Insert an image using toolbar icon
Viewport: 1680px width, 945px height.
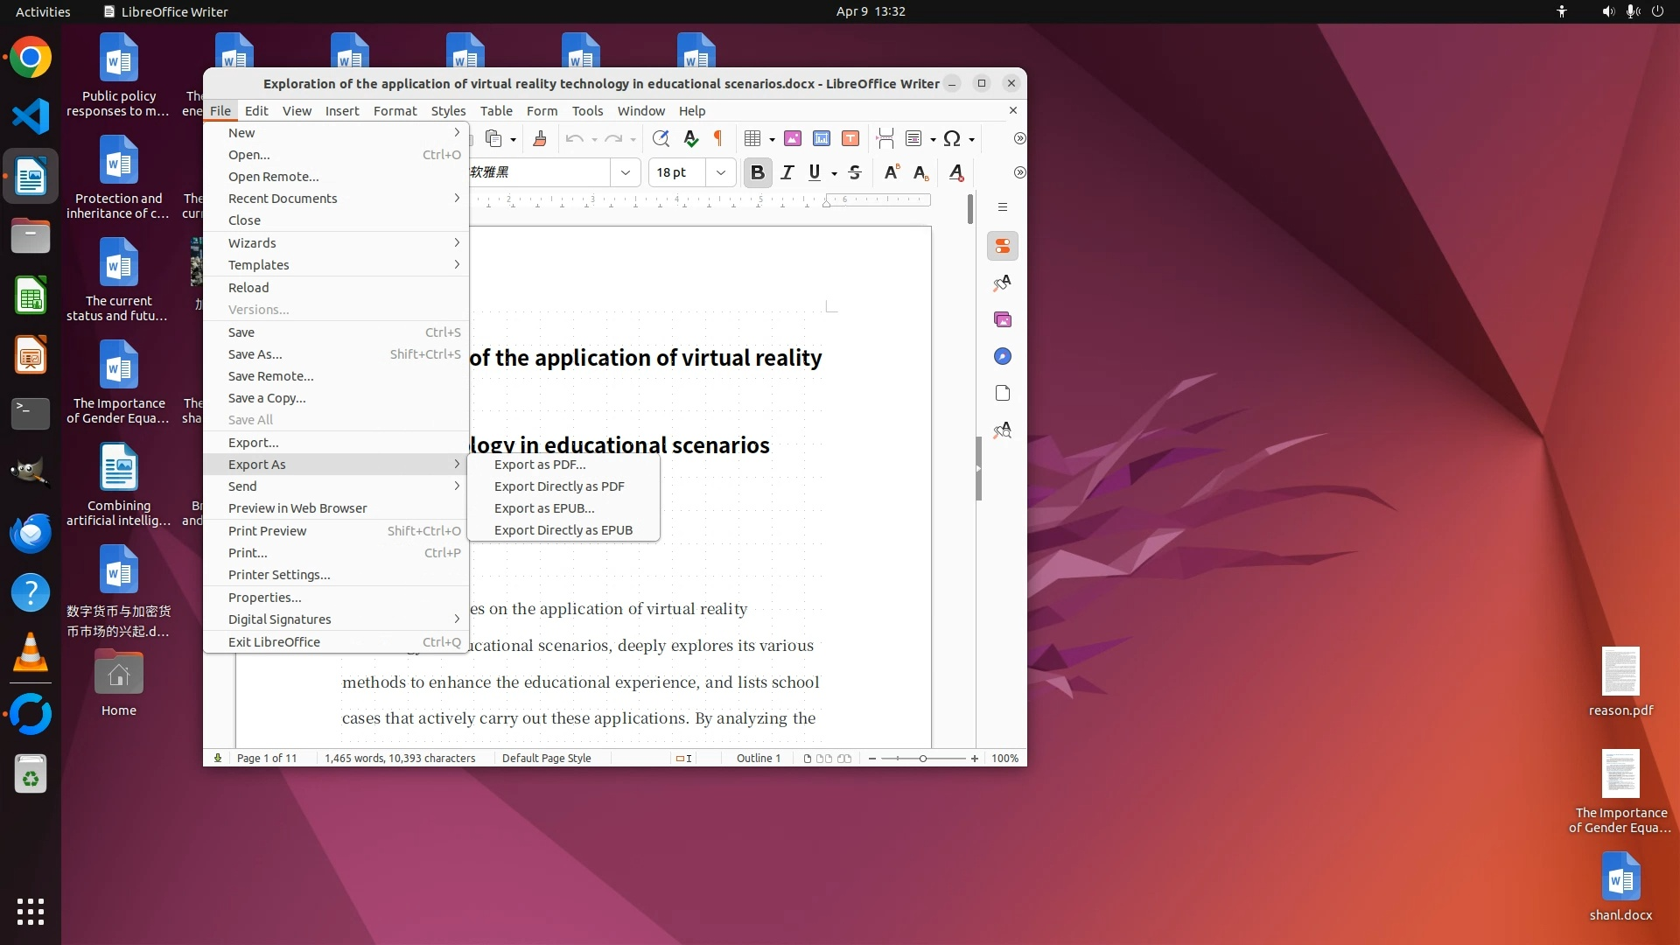(793, 138)
